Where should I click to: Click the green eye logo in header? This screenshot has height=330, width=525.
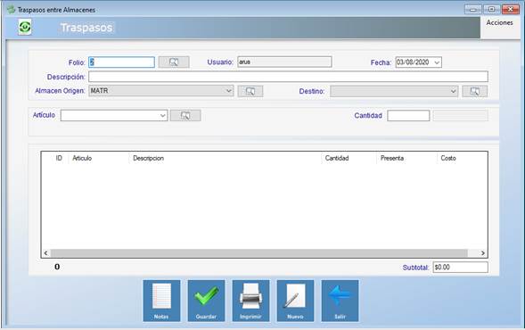click(x=25, y=27)
